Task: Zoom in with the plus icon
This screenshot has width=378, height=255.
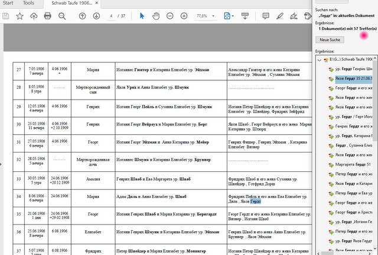Action: pos(184,16)
